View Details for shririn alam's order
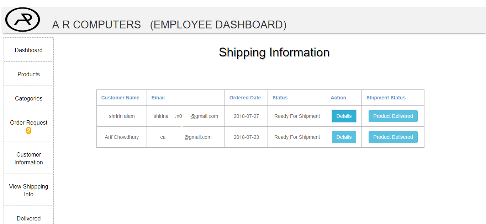 click(x=344, y=116)
